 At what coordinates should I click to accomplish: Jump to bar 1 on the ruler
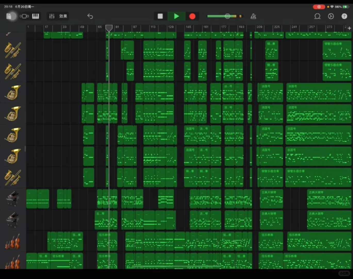click(28, 27)
